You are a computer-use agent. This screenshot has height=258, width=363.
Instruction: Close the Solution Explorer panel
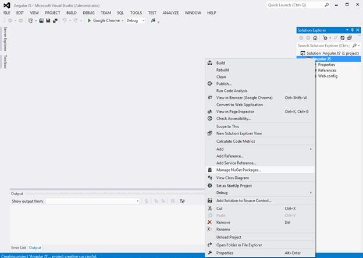coord(358,30)
